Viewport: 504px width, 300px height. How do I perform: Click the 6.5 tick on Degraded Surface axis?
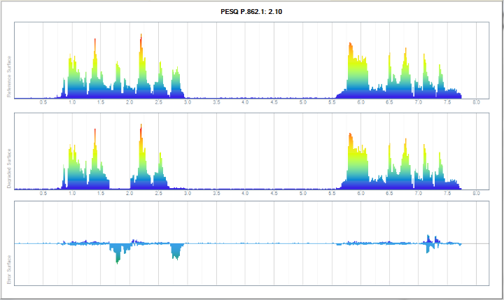389,193
